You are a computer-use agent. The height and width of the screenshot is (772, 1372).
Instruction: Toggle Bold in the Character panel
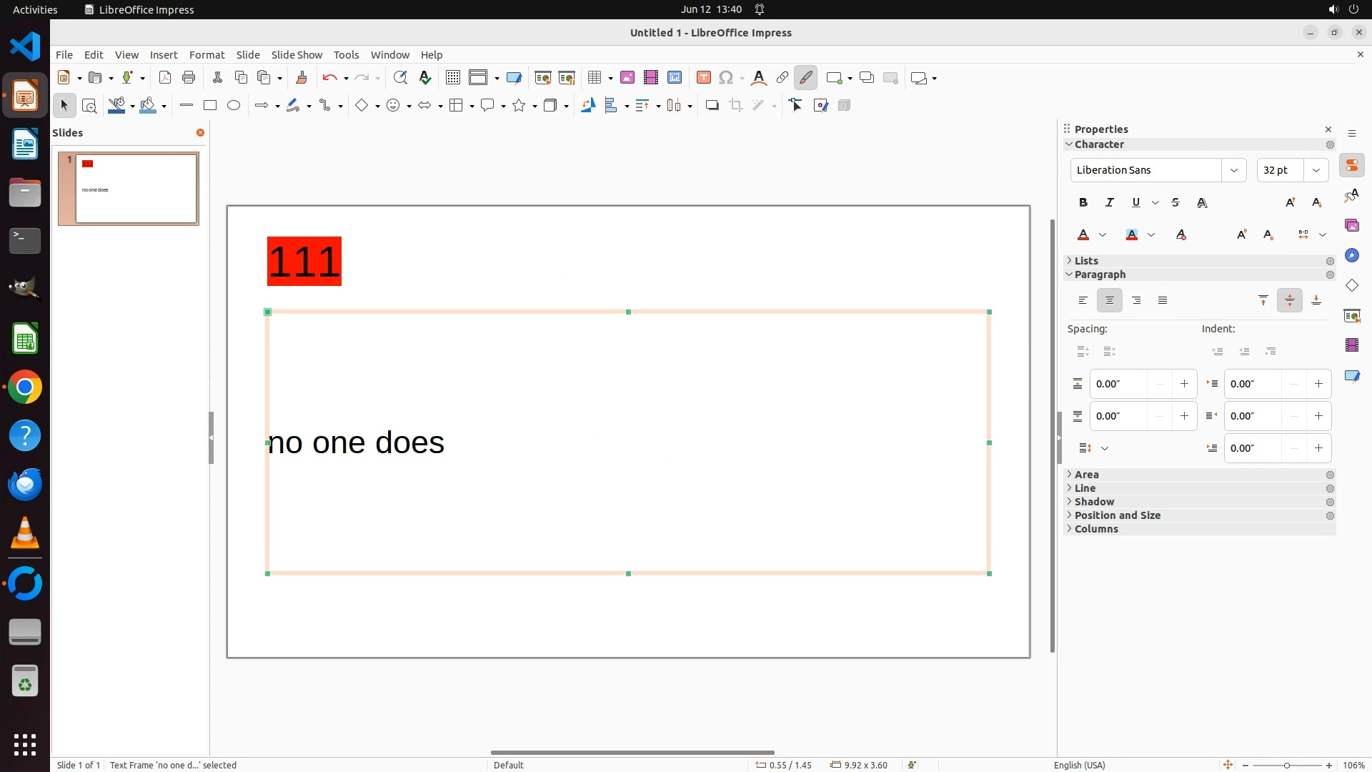1083,203
